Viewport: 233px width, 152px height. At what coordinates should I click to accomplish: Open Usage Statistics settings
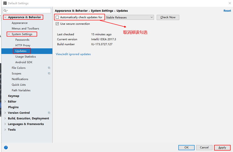(x=26, y=57)
